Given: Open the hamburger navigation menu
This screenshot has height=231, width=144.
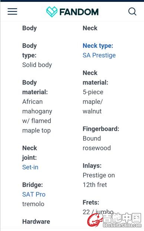Looking at the screenshot, I should tap(12, 12).
